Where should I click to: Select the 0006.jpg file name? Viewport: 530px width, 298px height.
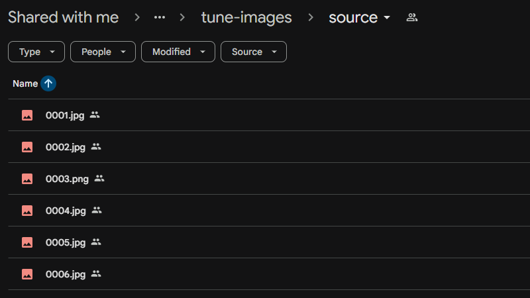(66, 274)
